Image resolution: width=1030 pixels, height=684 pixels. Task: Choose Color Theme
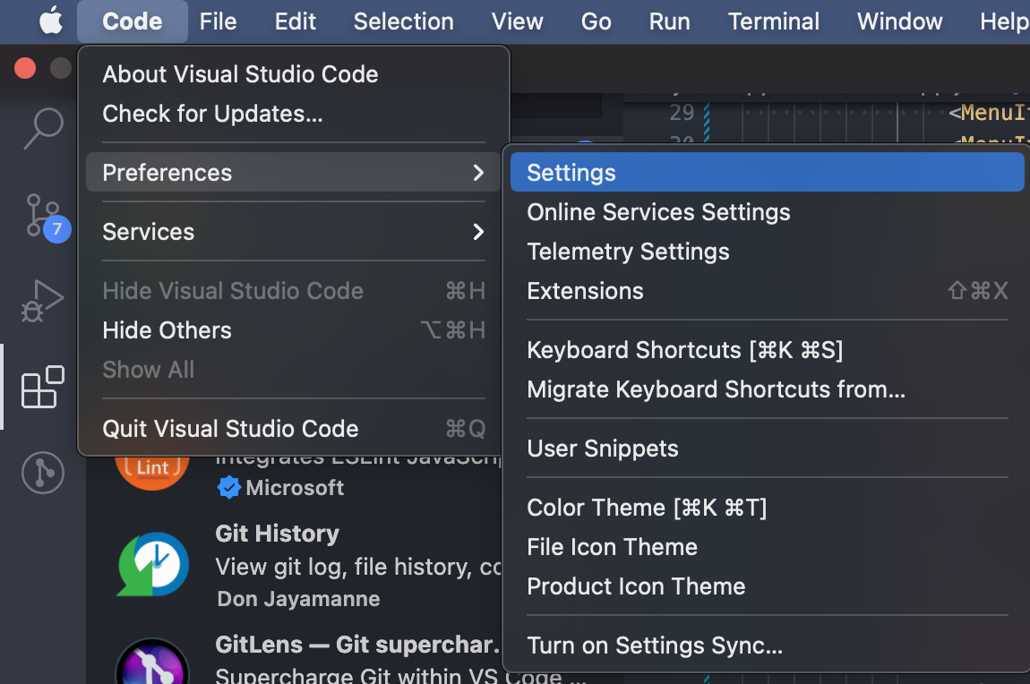pos(647,508)
